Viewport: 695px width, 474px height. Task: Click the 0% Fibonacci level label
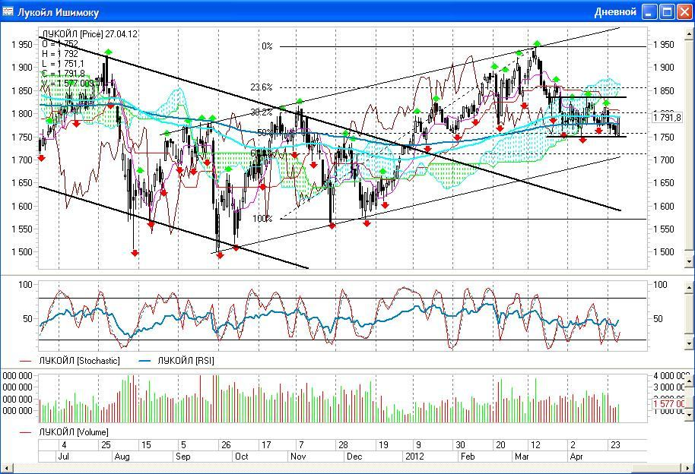point(267,46)
